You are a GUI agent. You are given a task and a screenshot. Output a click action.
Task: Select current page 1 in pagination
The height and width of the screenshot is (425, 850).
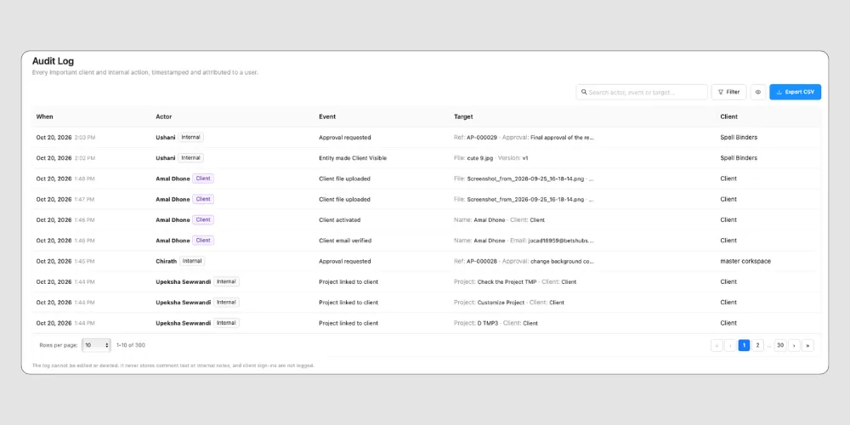[x=745, y=345]
